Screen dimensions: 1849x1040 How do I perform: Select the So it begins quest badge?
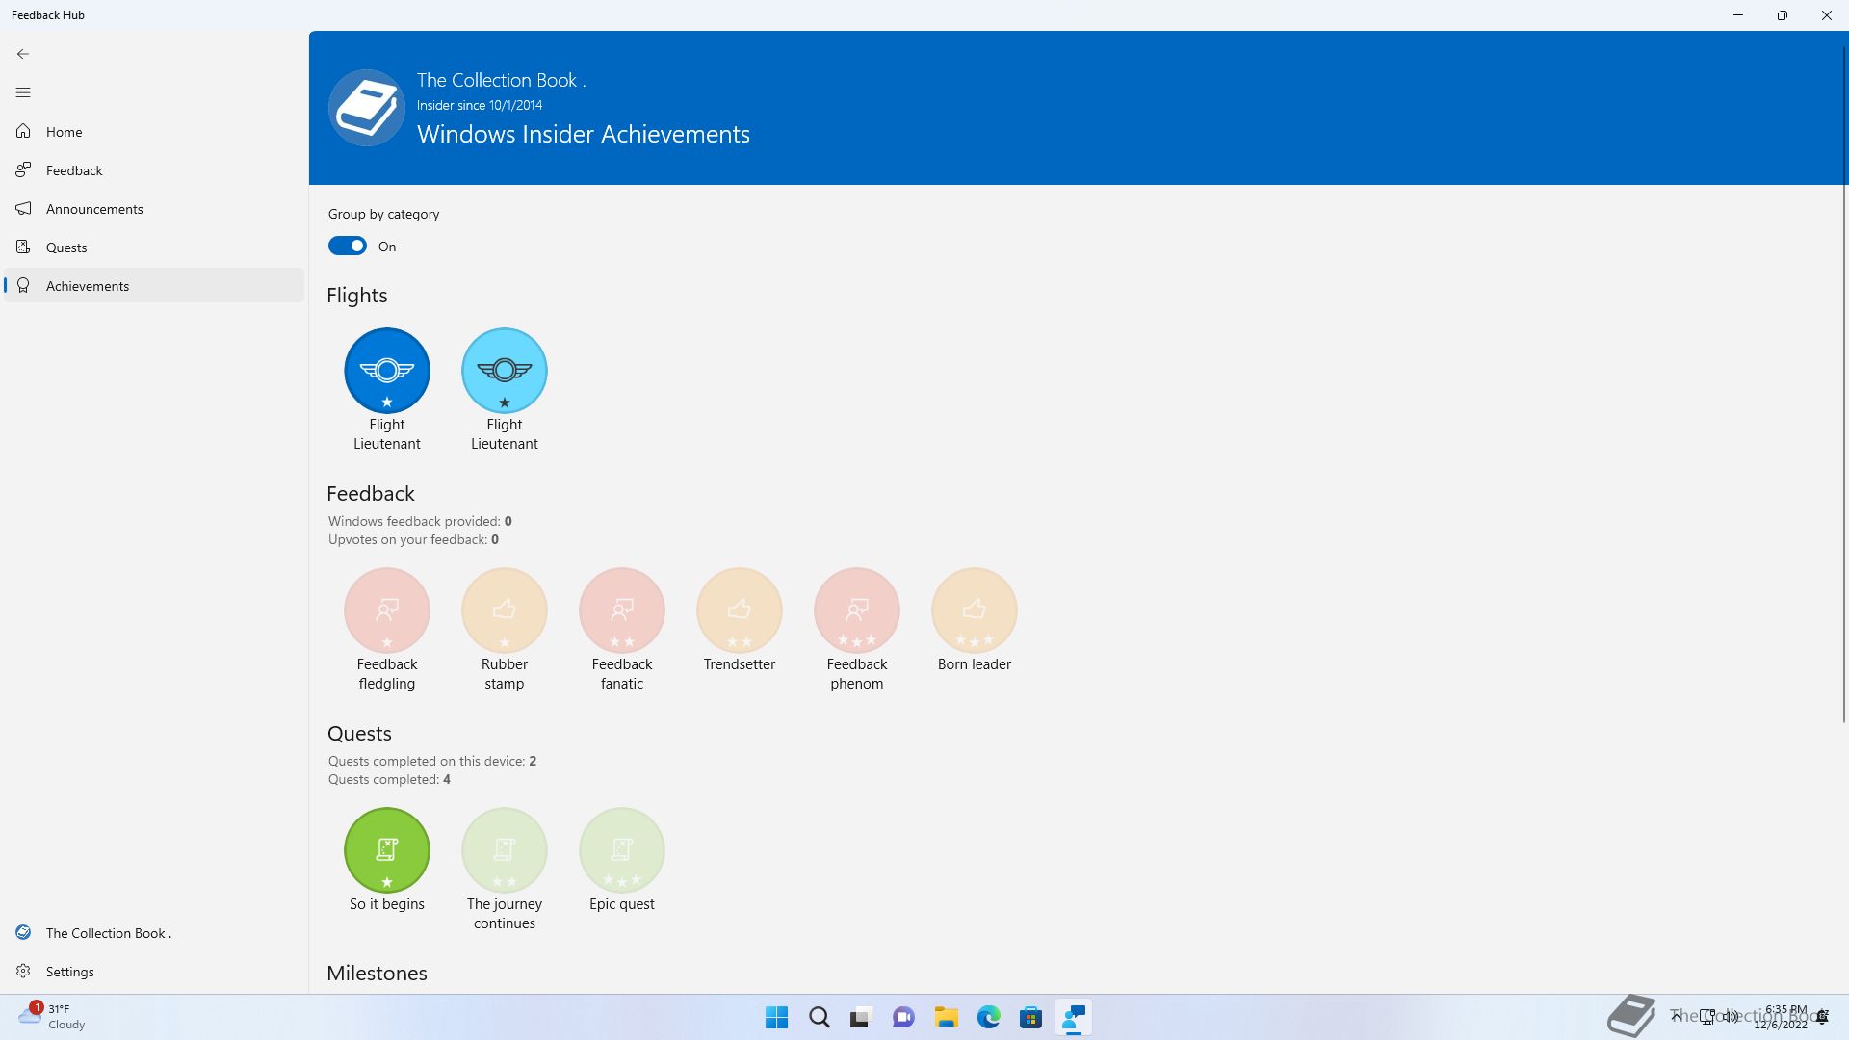click(x=387, y=850)
